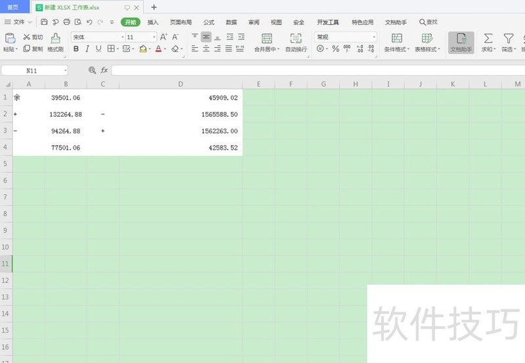Toggle underline formatting
The image size is (525, 363).
pyautogui.click(x=98, y=49)
